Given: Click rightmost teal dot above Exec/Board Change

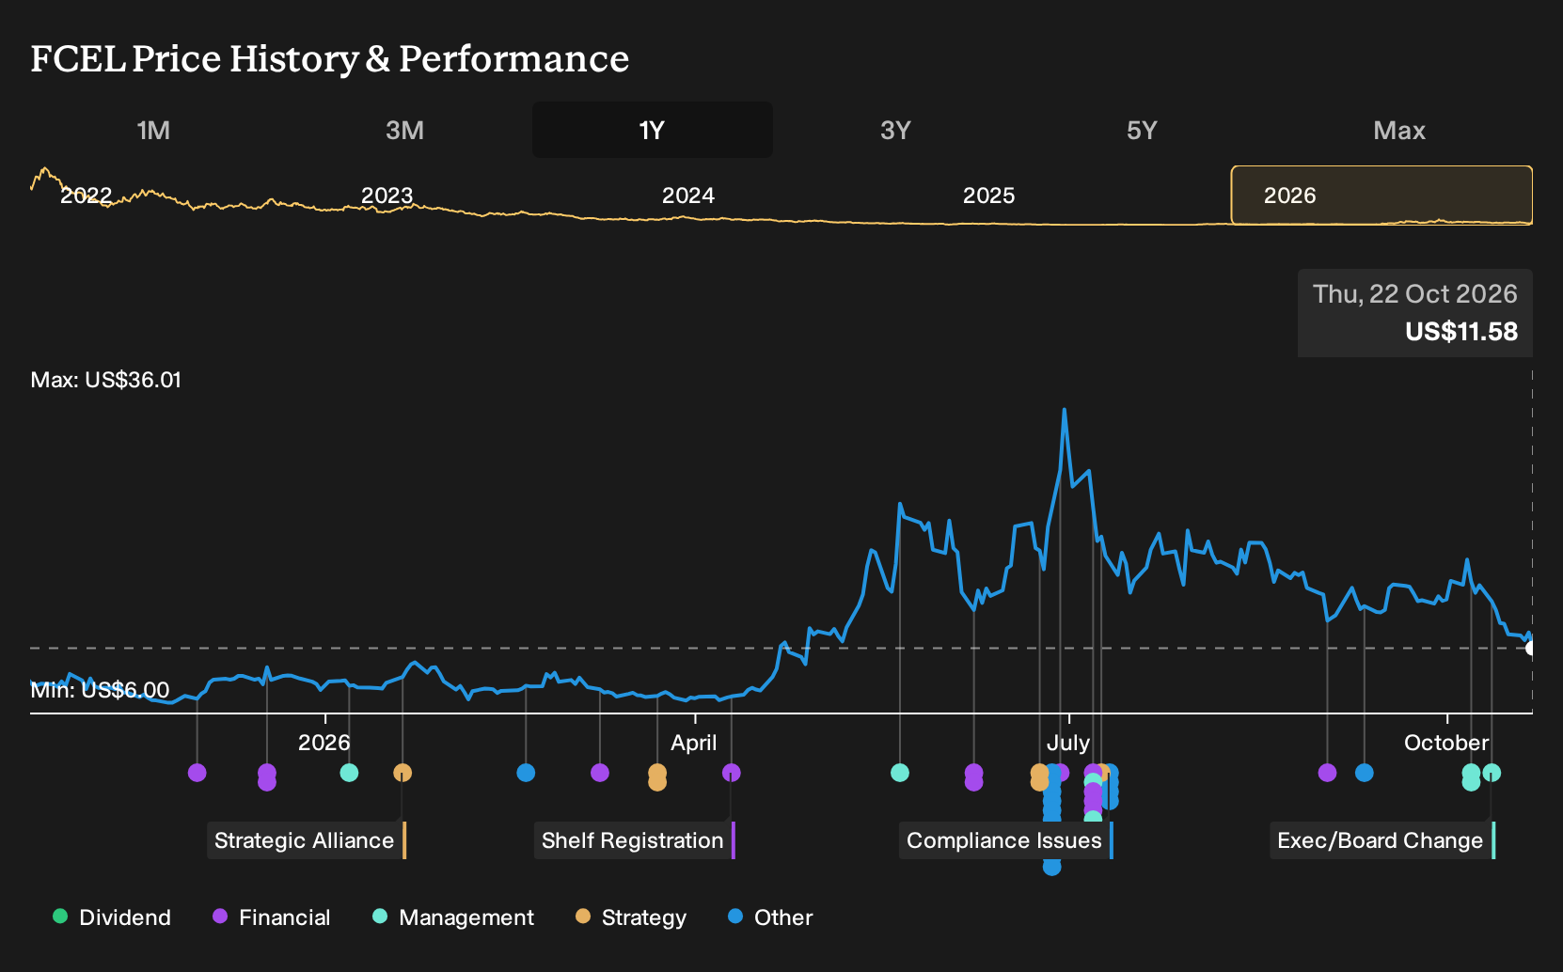Looking at the screenshot, I should point(1492,773).
